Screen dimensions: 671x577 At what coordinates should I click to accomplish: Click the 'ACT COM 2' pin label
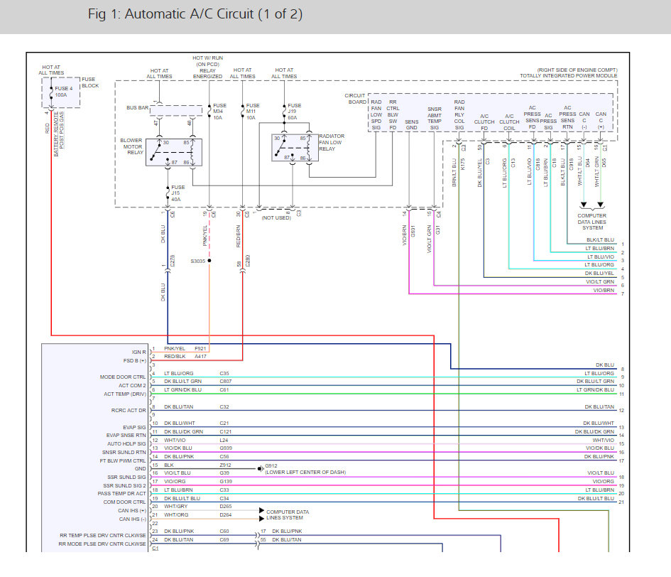132,386
